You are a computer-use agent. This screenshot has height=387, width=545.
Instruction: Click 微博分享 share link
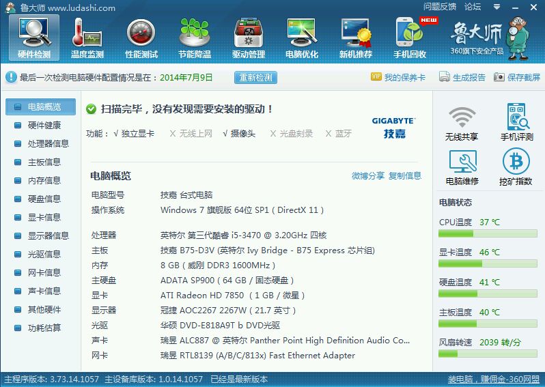[x=367, y=176]
